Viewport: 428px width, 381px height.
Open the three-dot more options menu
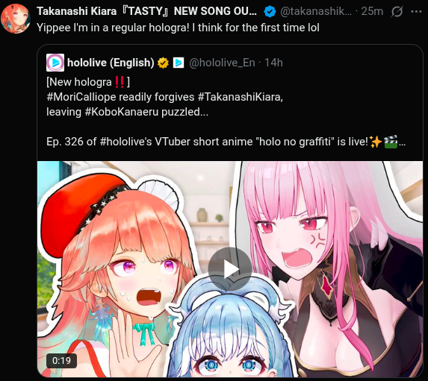point(416,12)
